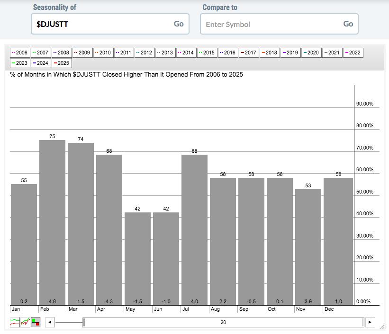389x334 pixels.
Task: Grab the resize handle at chart corner
Action: [x=381, y=326]
